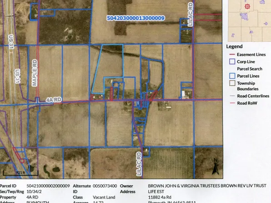This screenshot has height=203, width=271.
Task: Click the Vacant Land class value
Action: click(104, 197)
